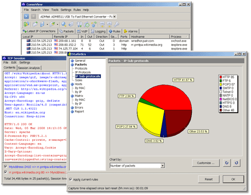Open the Chart by Number of packets dropdown
Viewport: 251px width, 195px height.
(163, 165)
